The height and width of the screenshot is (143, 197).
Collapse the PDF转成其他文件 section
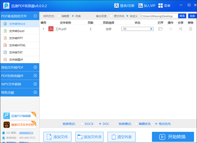[20, 16]
